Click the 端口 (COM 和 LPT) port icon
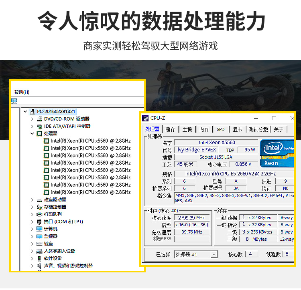 (39, 222)
